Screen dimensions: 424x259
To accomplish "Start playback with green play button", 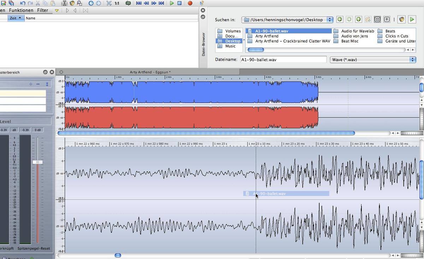I will click(x=172, y=3).
